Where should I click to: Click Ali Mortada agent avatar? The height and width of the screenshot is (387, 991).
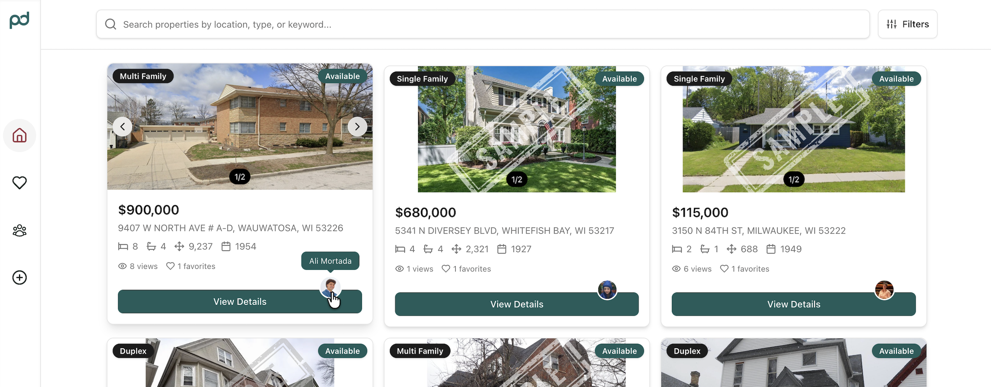[330, 287]
